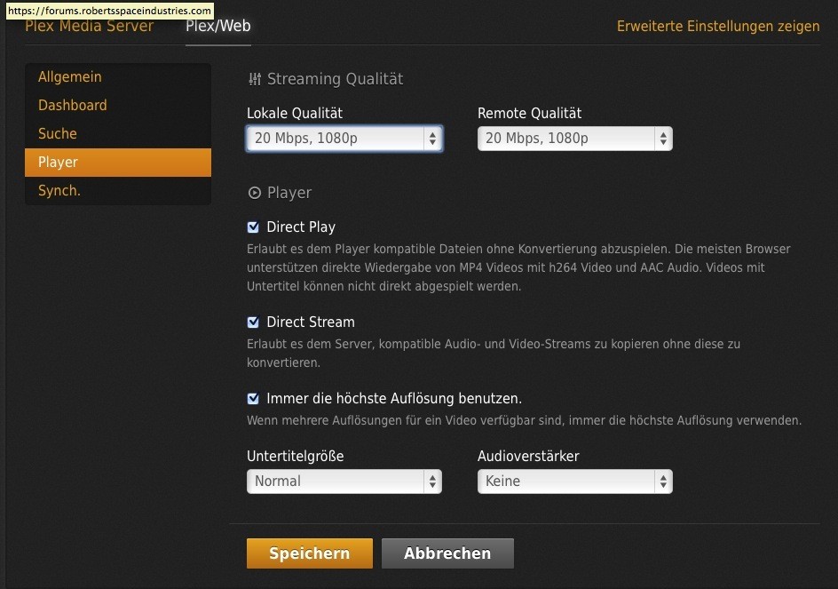Image resolution: width=838 pixels, height=589 pixels.
Task: Click the Direct Stream description paragraph
Action: [494, 353]
